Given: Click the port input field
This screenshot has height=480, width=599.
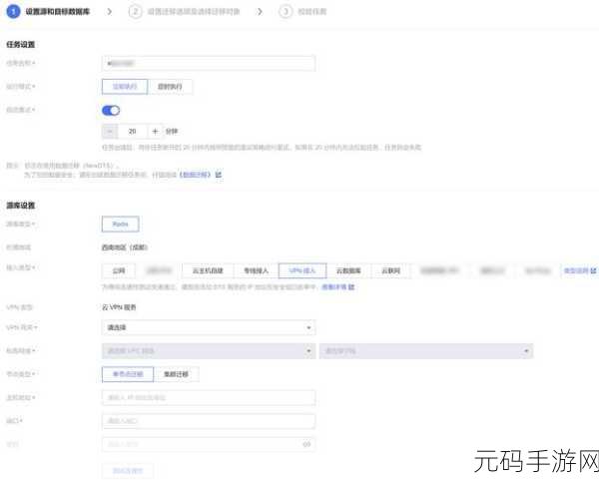Looking at the screenshot, I should click(x=209, y=421).
